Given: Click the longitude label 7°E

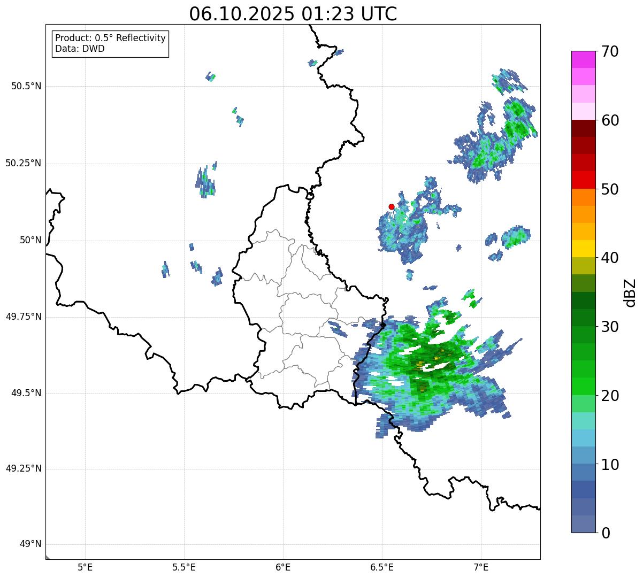Looking at the screenshot, I should [x=481, y=567].
